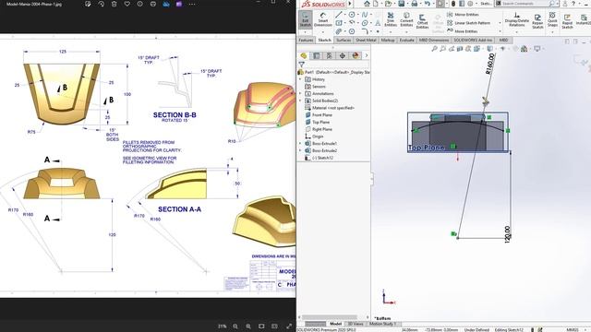
Task: Expand the Boss-Extrude1 tree node
Action: tap(300, 144)
